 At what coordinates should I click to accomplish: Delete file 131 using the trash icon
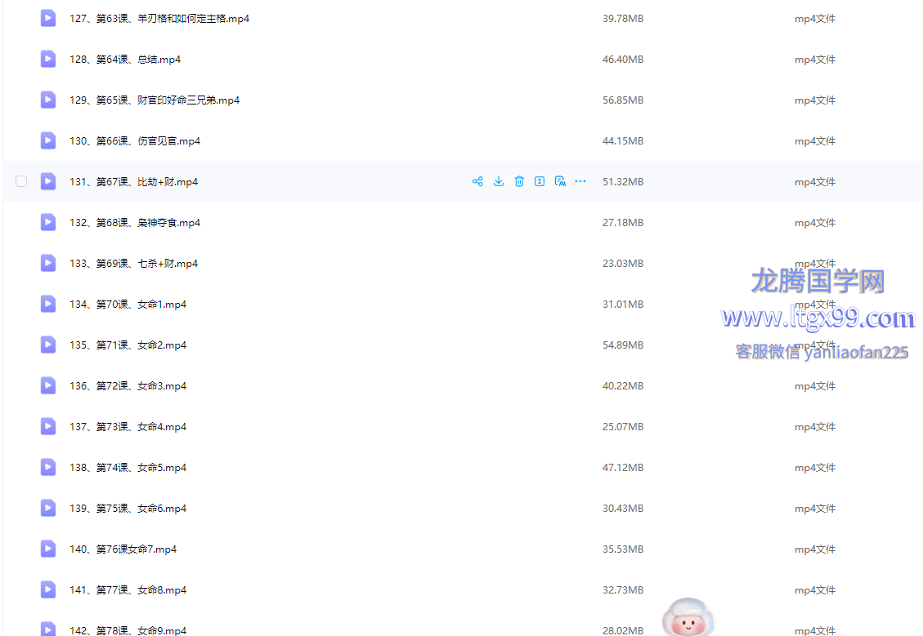pos(519,181)
